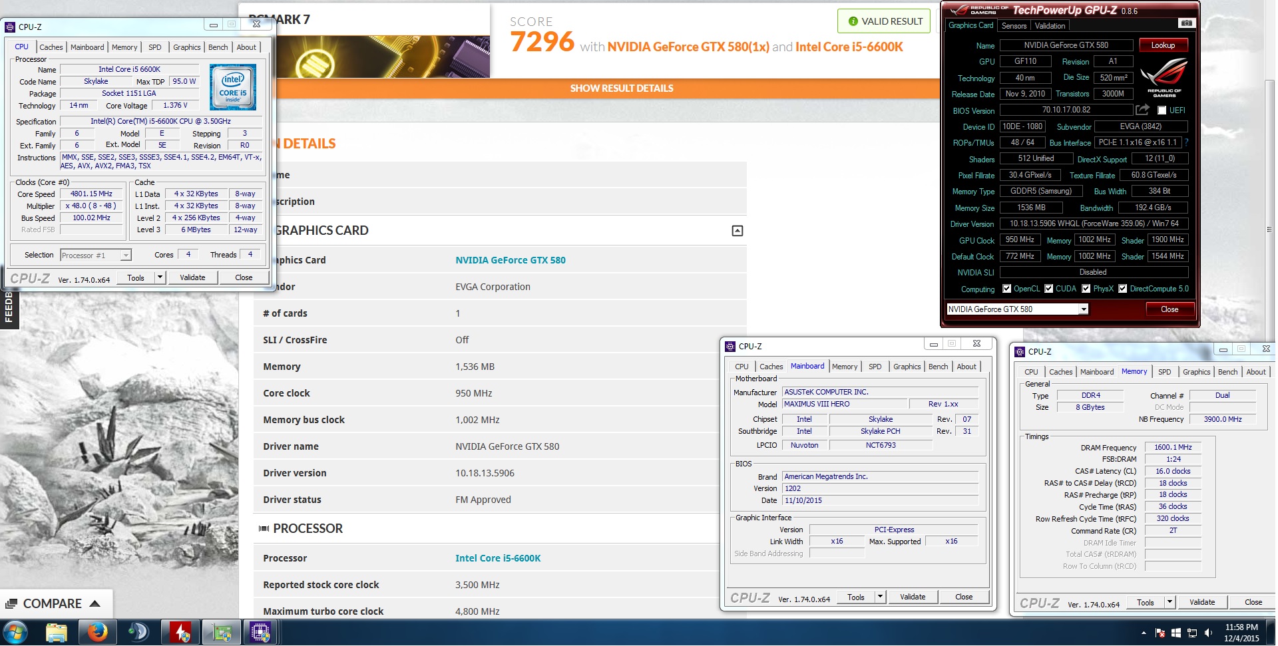The image size is (1278, 646).
Task: Open the NVIDIA GeForce GTX 580 link in graphics card row
Action: pyautogui.click(x=511, y=260)
